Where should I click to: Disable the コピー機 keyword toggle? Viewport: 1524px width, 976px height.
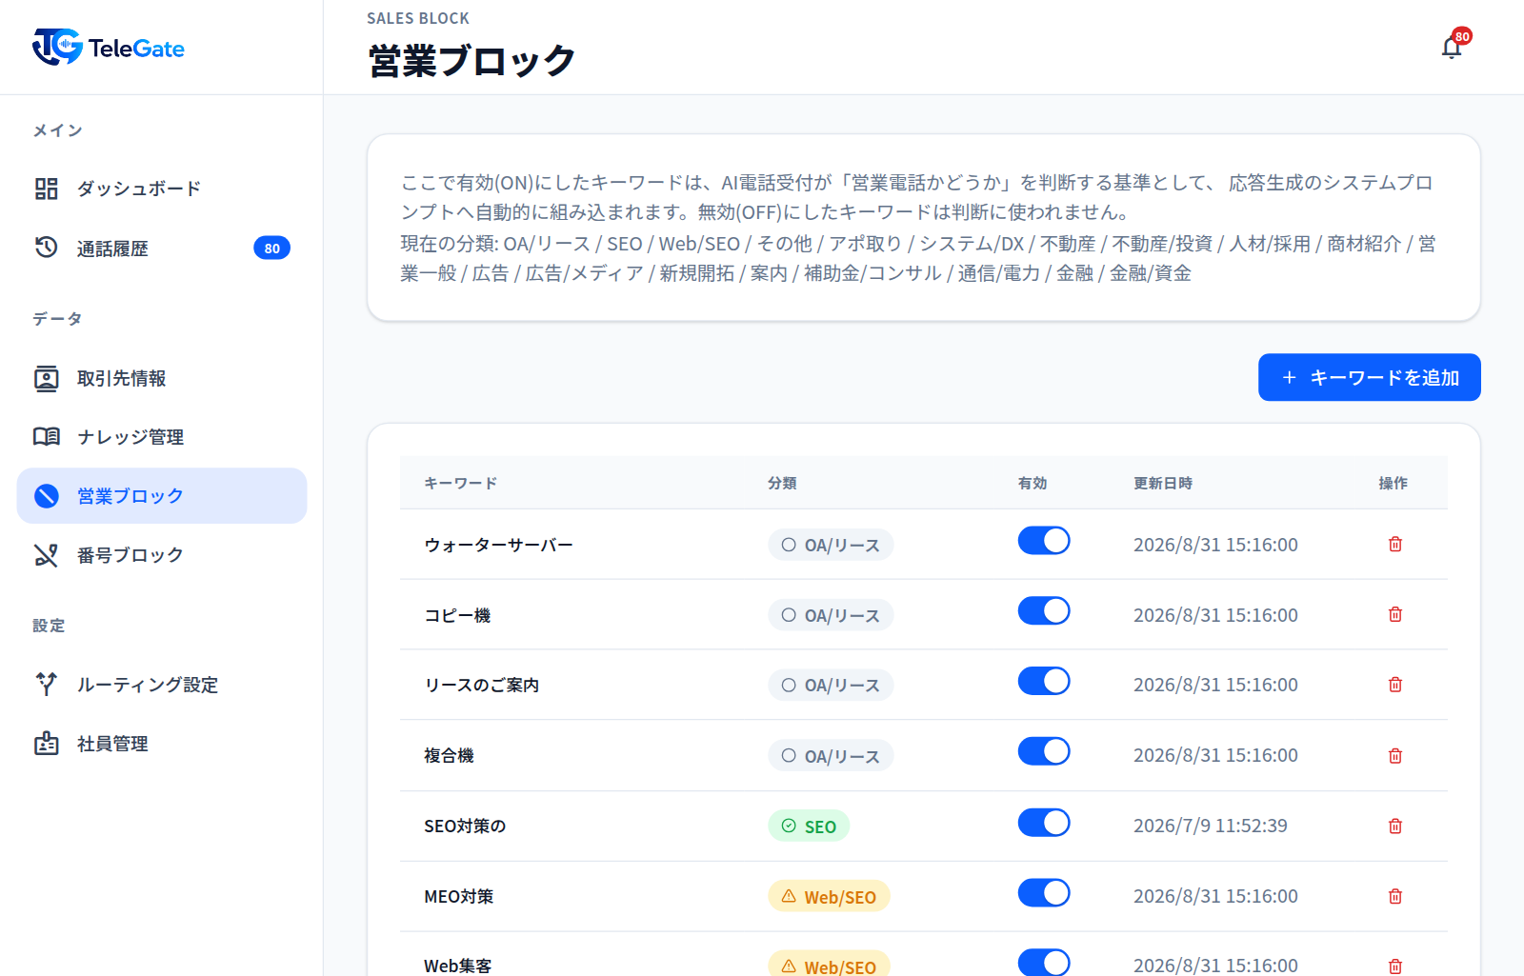coord(1044,611)
